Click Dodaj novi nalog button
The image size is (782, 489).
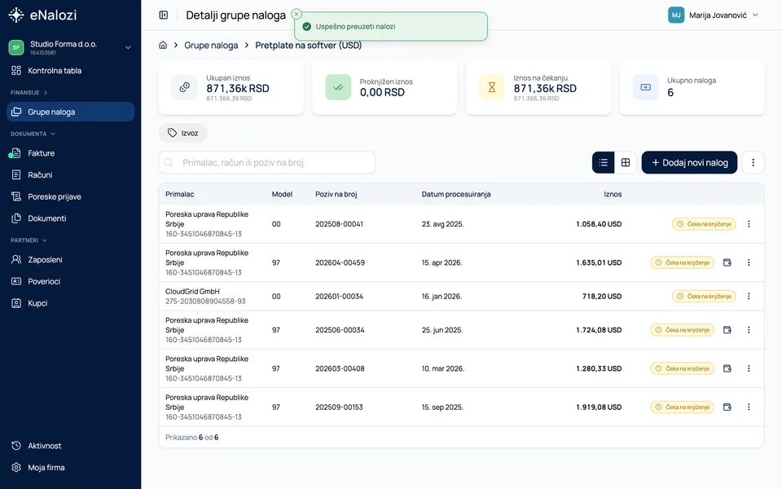coord(689,163)
